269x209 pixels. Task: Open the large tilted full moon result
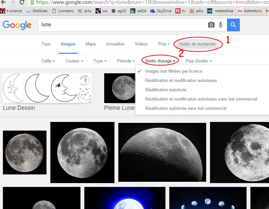click(x=82, y=152)
